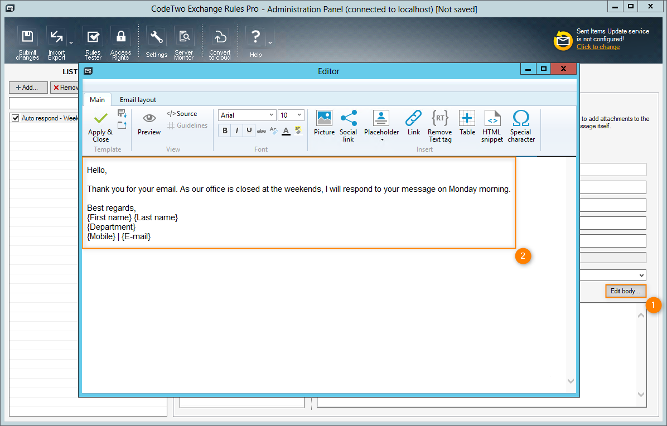The width and height of the screenshot is (667, 426).
Task: Toggle the Auto respond rule checkbox
Action: 15,118
